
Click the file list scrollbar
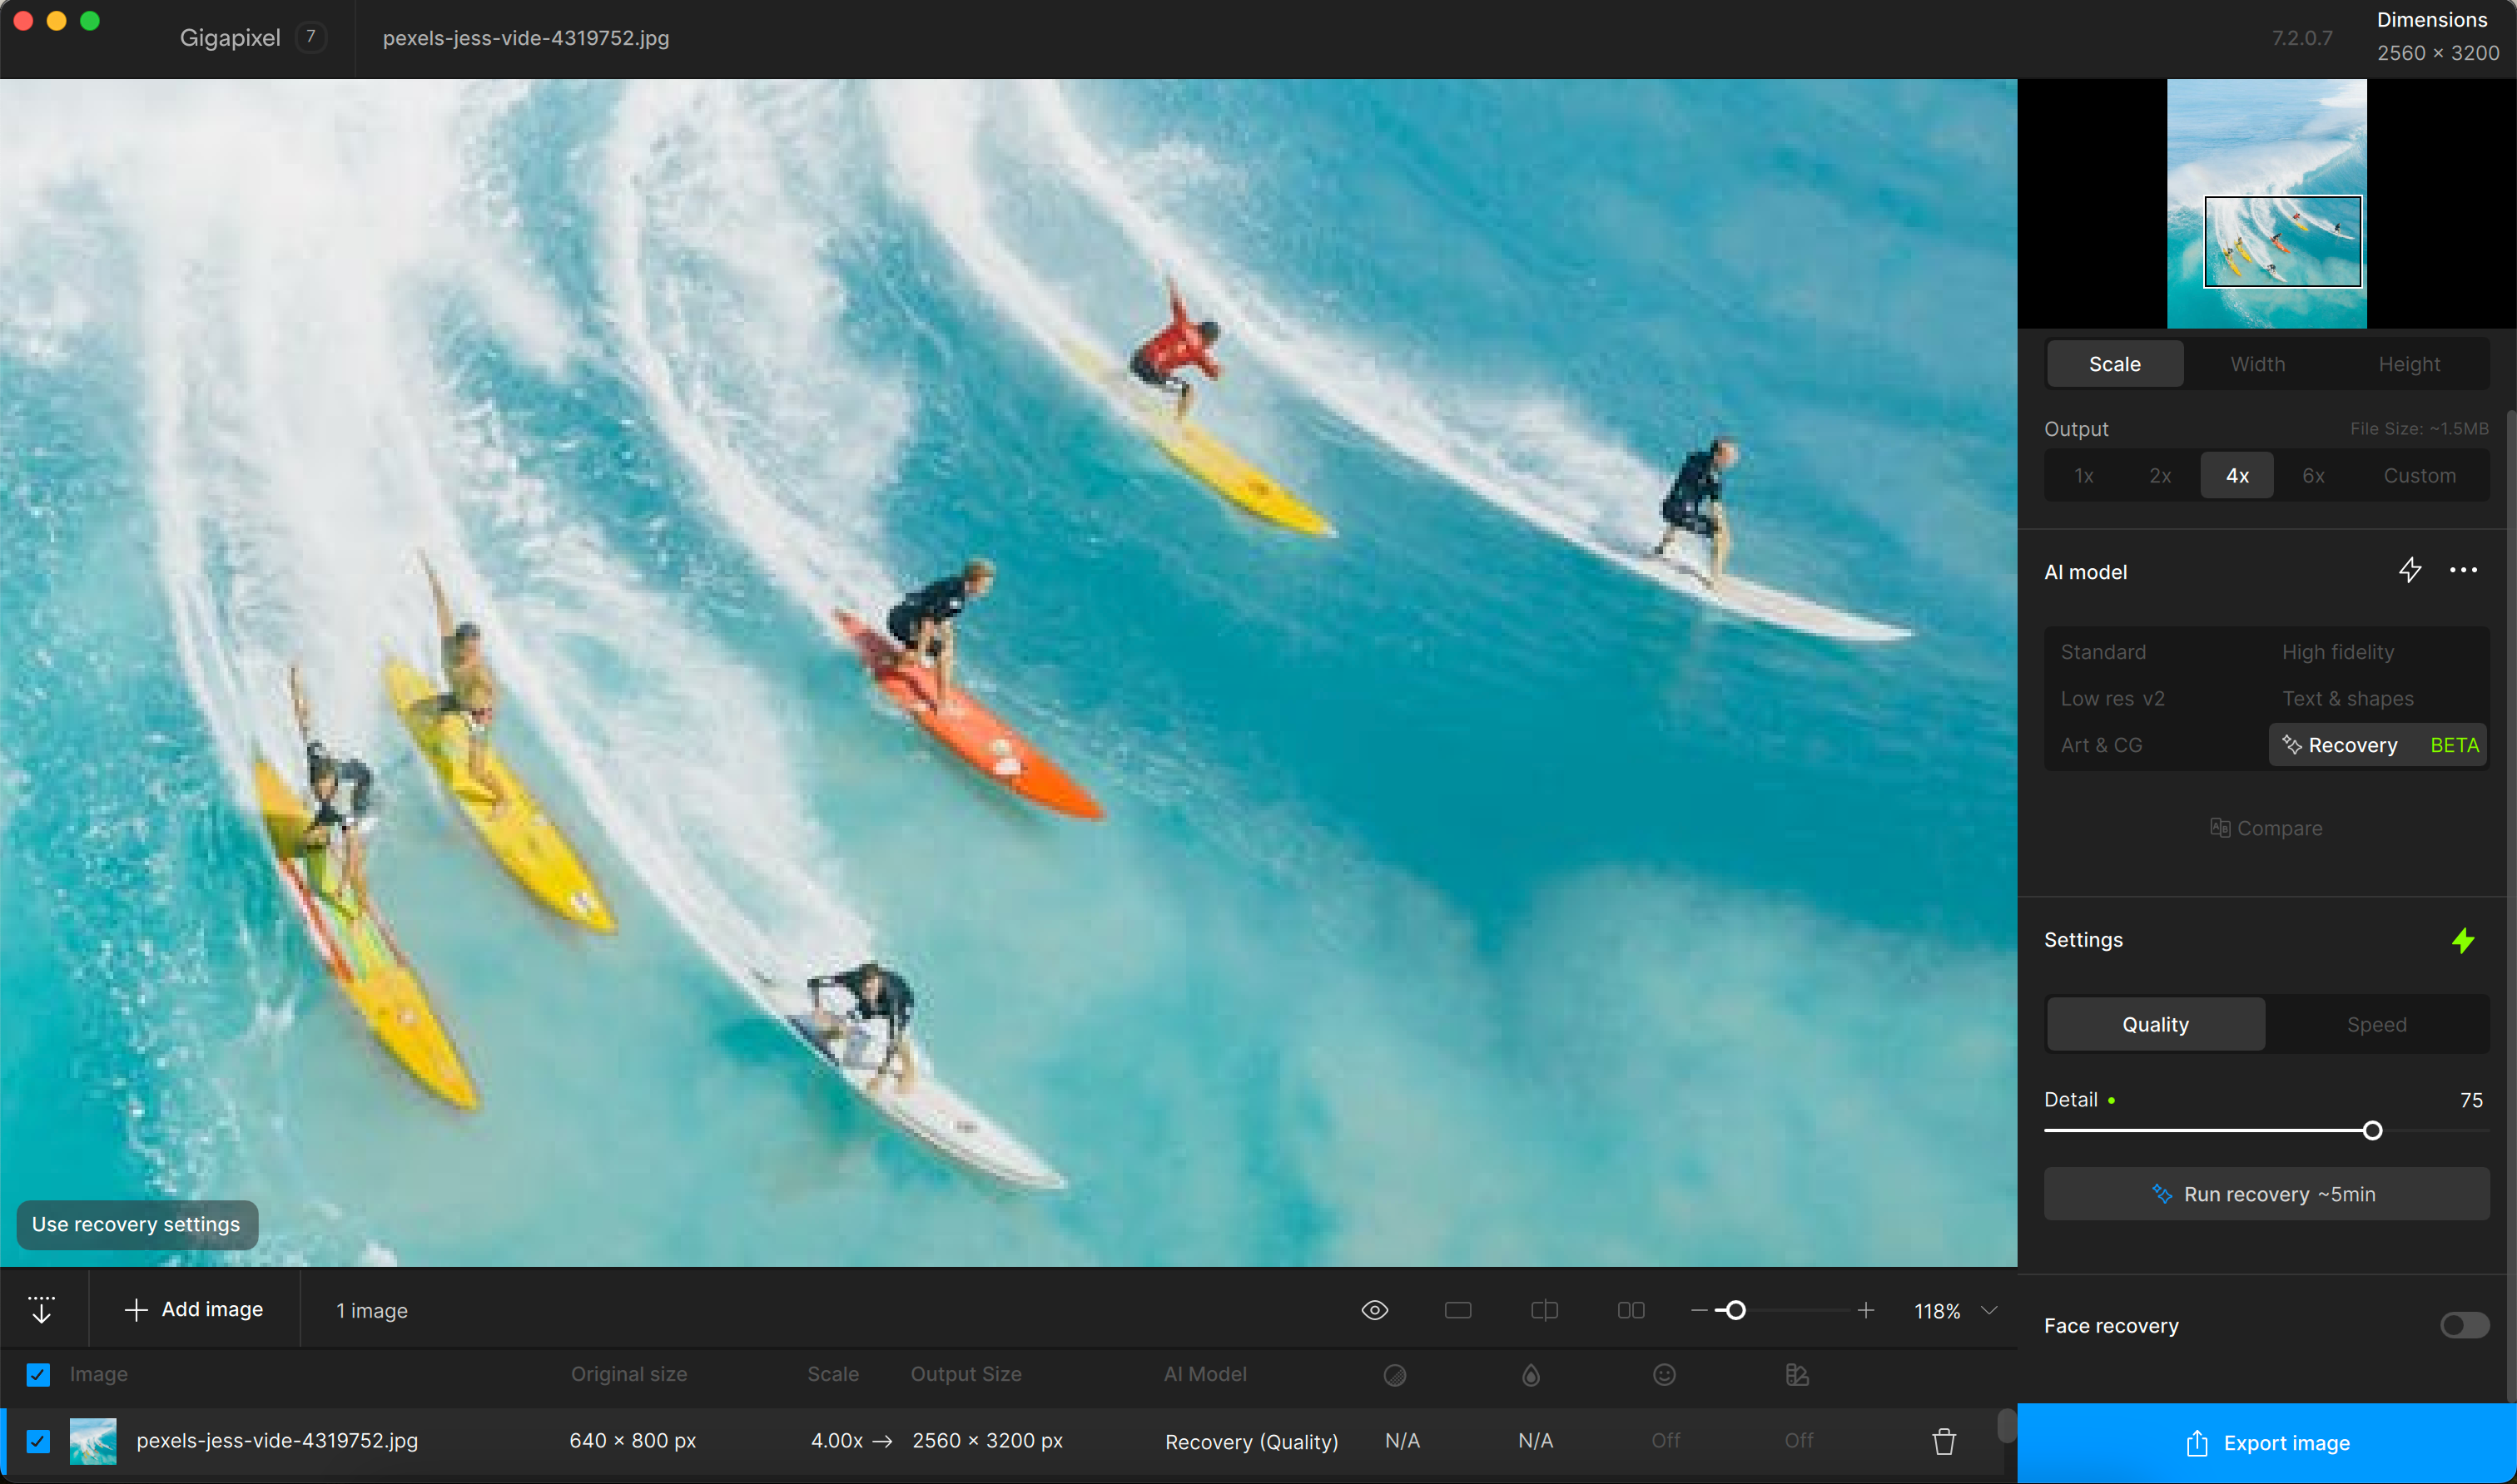[x=2006, y=1426]
